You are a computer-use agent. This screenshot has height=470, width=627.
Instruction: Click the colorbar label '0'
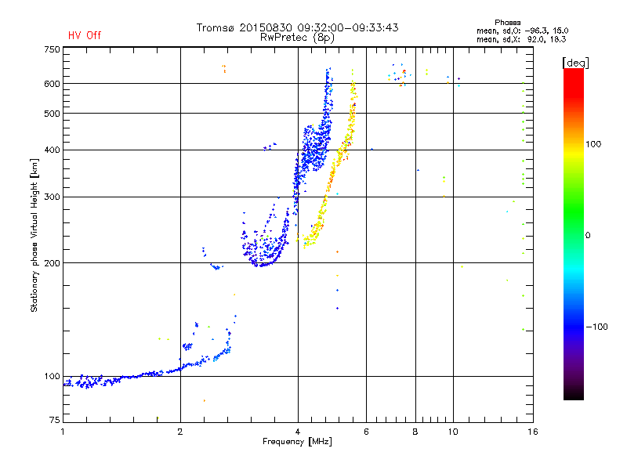click(x=588, y=236)
